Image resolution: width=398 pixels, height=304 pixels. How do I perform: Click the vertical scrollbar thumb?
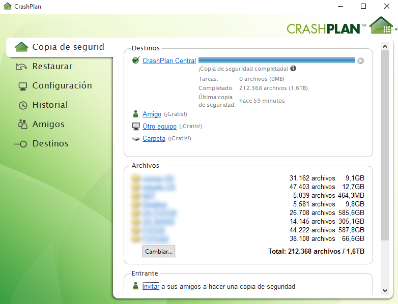(385, 145)
